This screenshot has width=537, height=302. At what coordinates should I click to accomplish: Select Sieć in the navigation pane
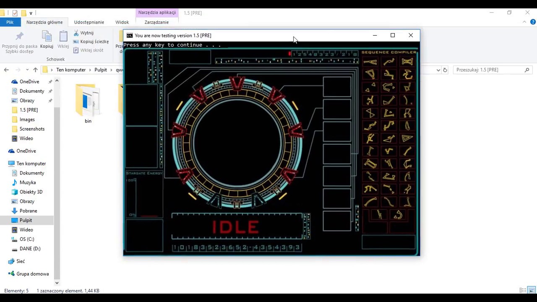point(21,261)
